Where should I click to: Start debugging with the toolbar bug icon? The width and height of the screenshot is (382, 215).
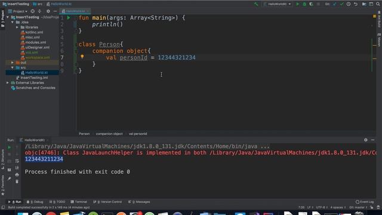point(304,4)
